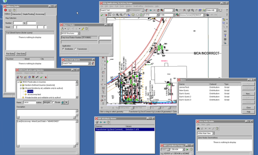Select the accessway test tree item
Viewport: 258px width, 155px height.
[x=34, y=94]
